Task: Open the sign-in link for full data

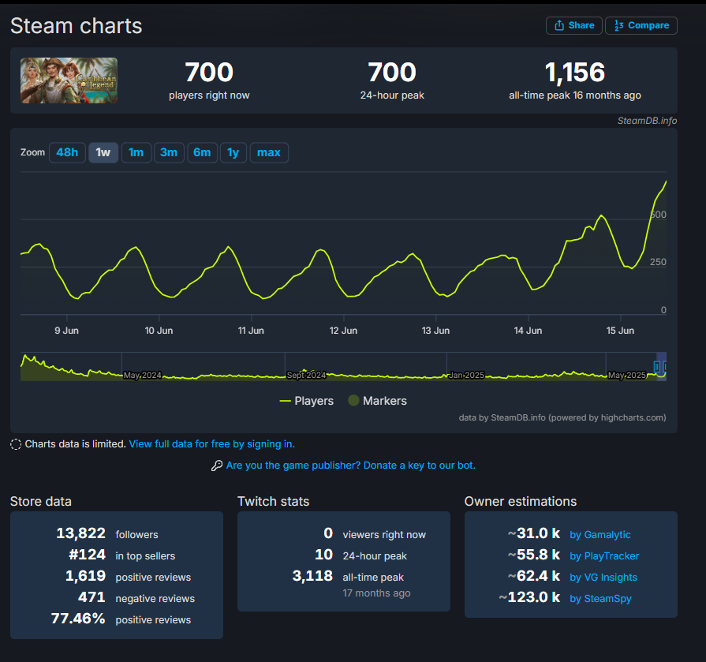Action: click(x=211, y=444)
